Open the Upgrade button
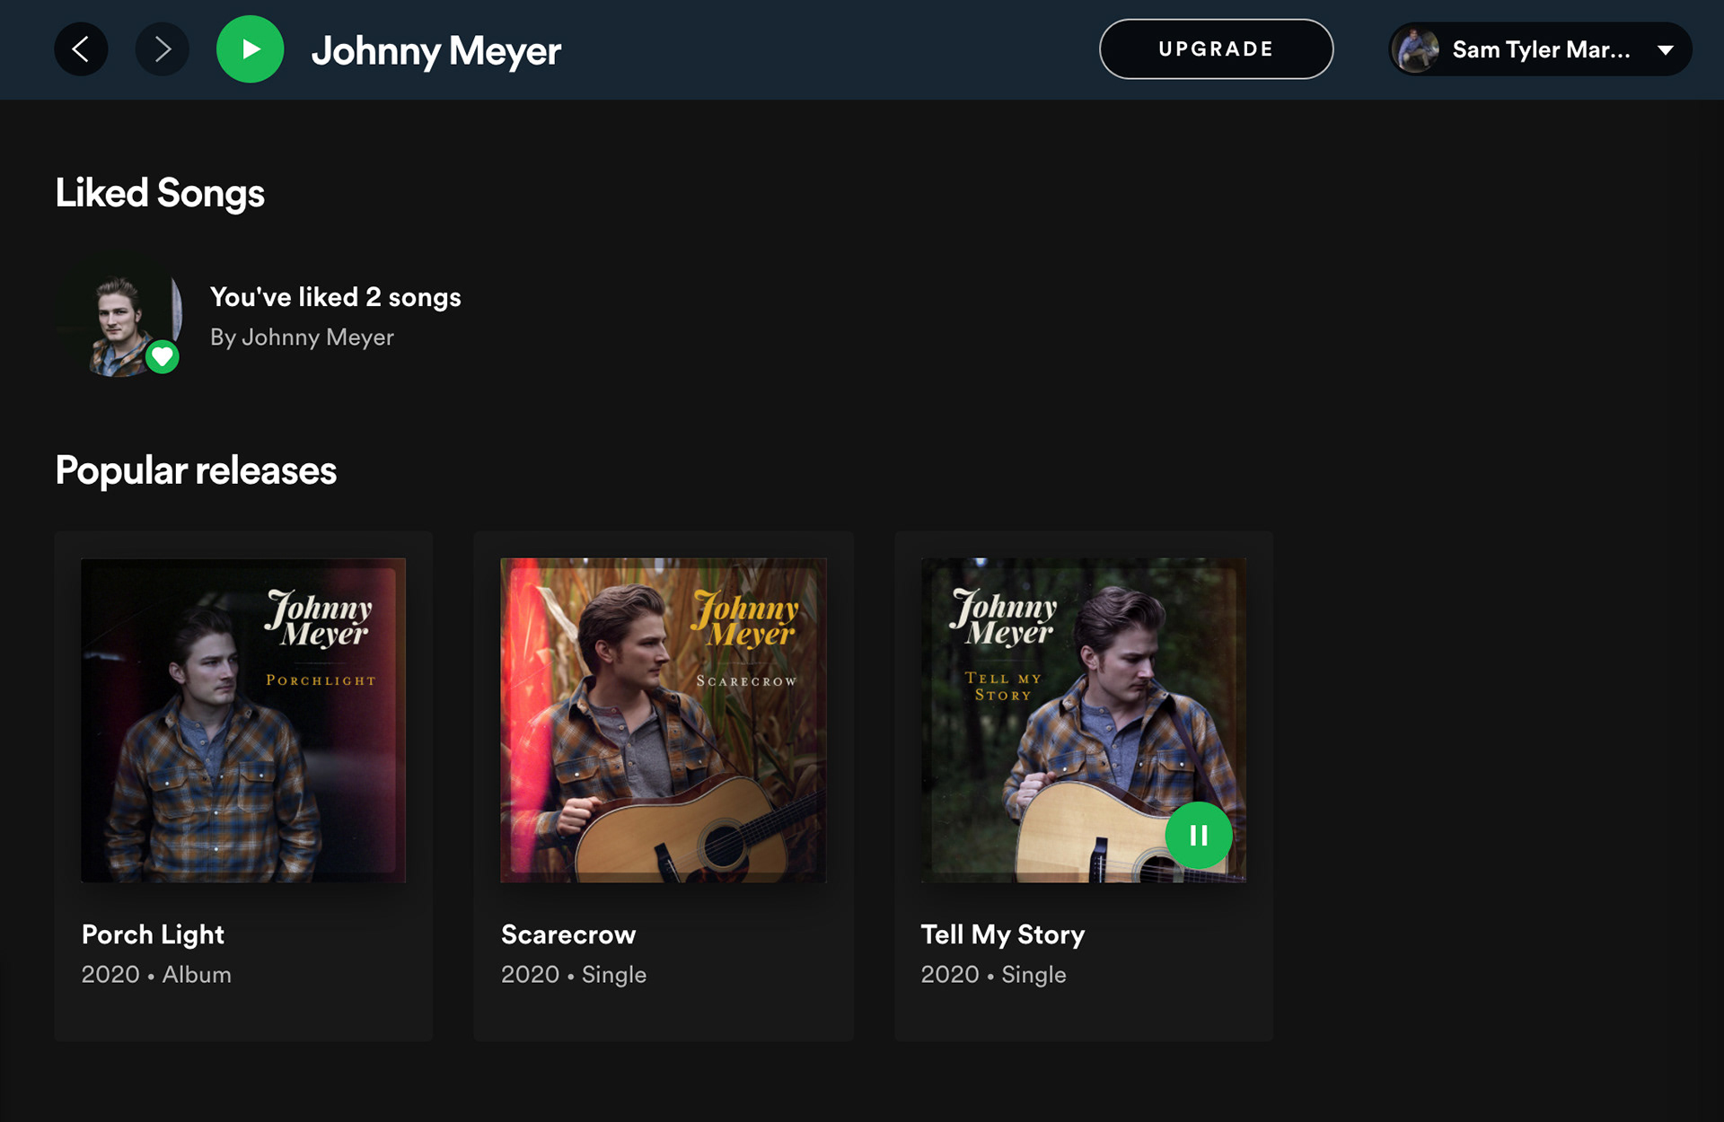1724x1122 pixels. pyautogui.click(x=1216, y=49)
